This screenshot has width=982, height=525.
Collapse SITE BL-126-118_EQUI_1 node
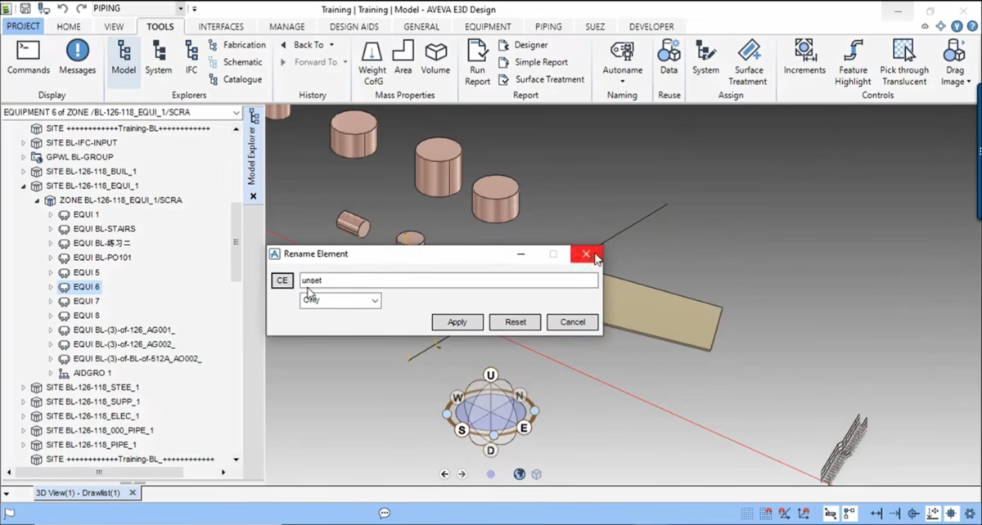pos(24,186)
